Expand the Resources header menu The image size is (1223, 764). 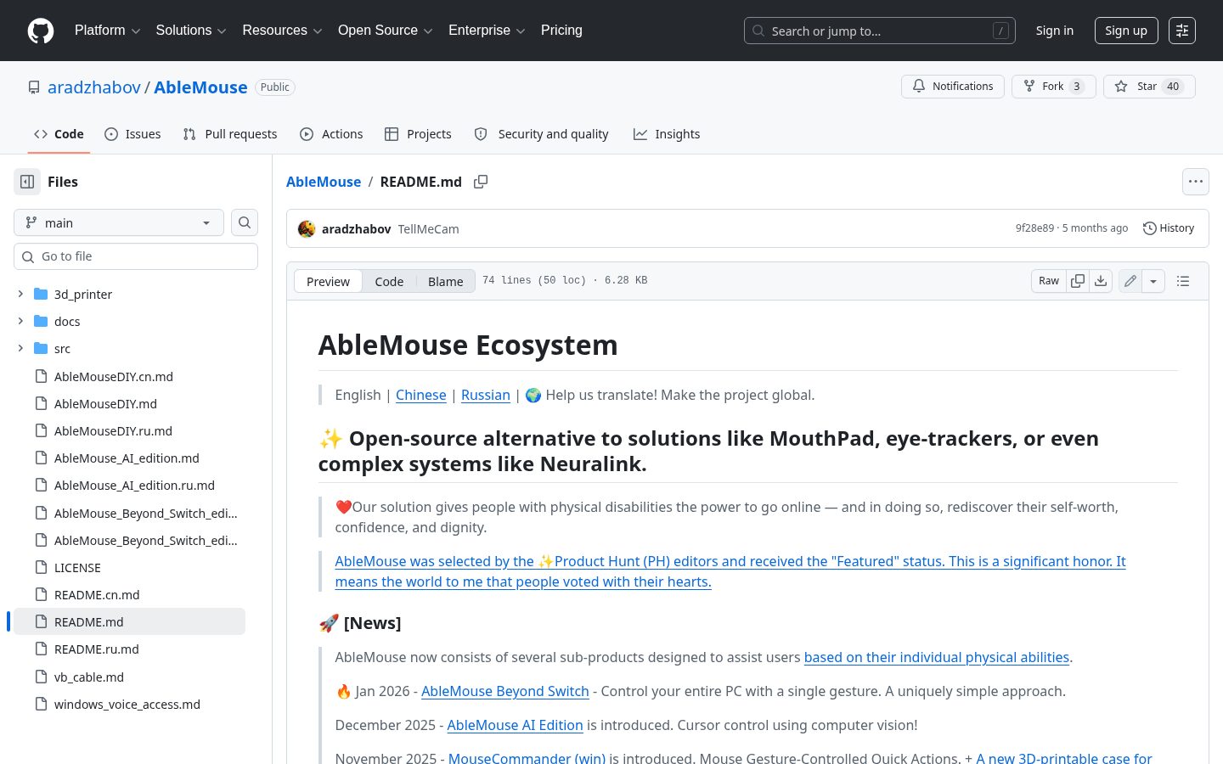pyautogui.click(x=282, y=31)
